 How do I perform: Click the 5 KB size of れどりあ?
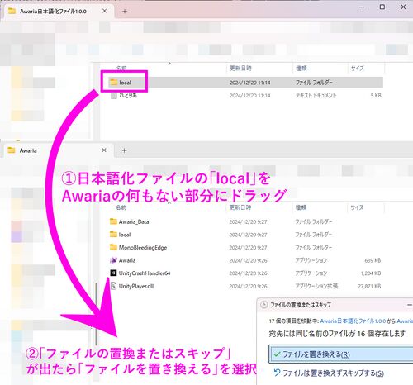[376, 96]
